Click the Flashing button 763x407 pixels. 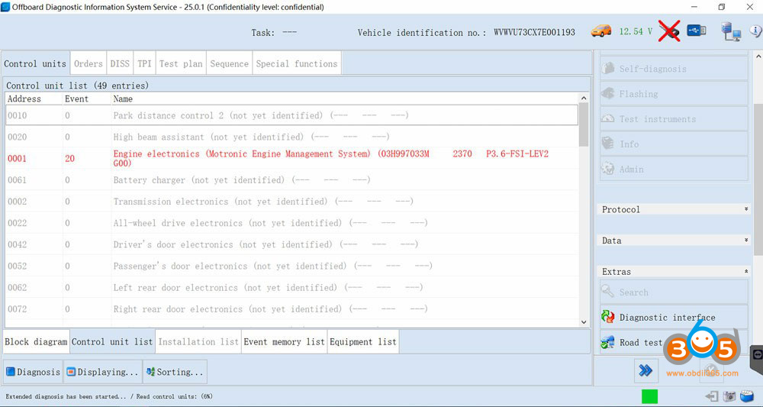pos(674,93)
